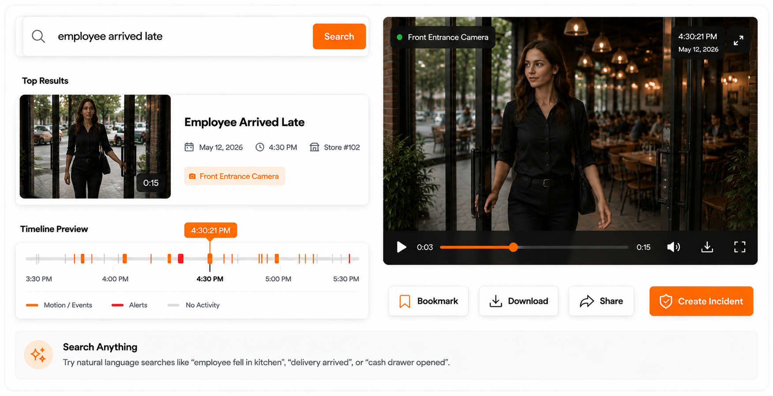Click the Store #102 label
Image resolution: width=773 pixels, height=396 pixels.
tap(342, 147)
